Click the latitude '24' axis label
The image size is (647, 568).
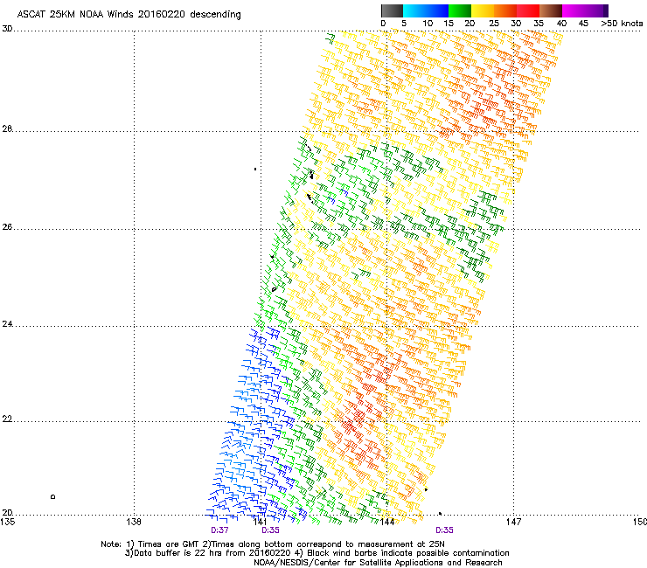(x=7, y=324)
